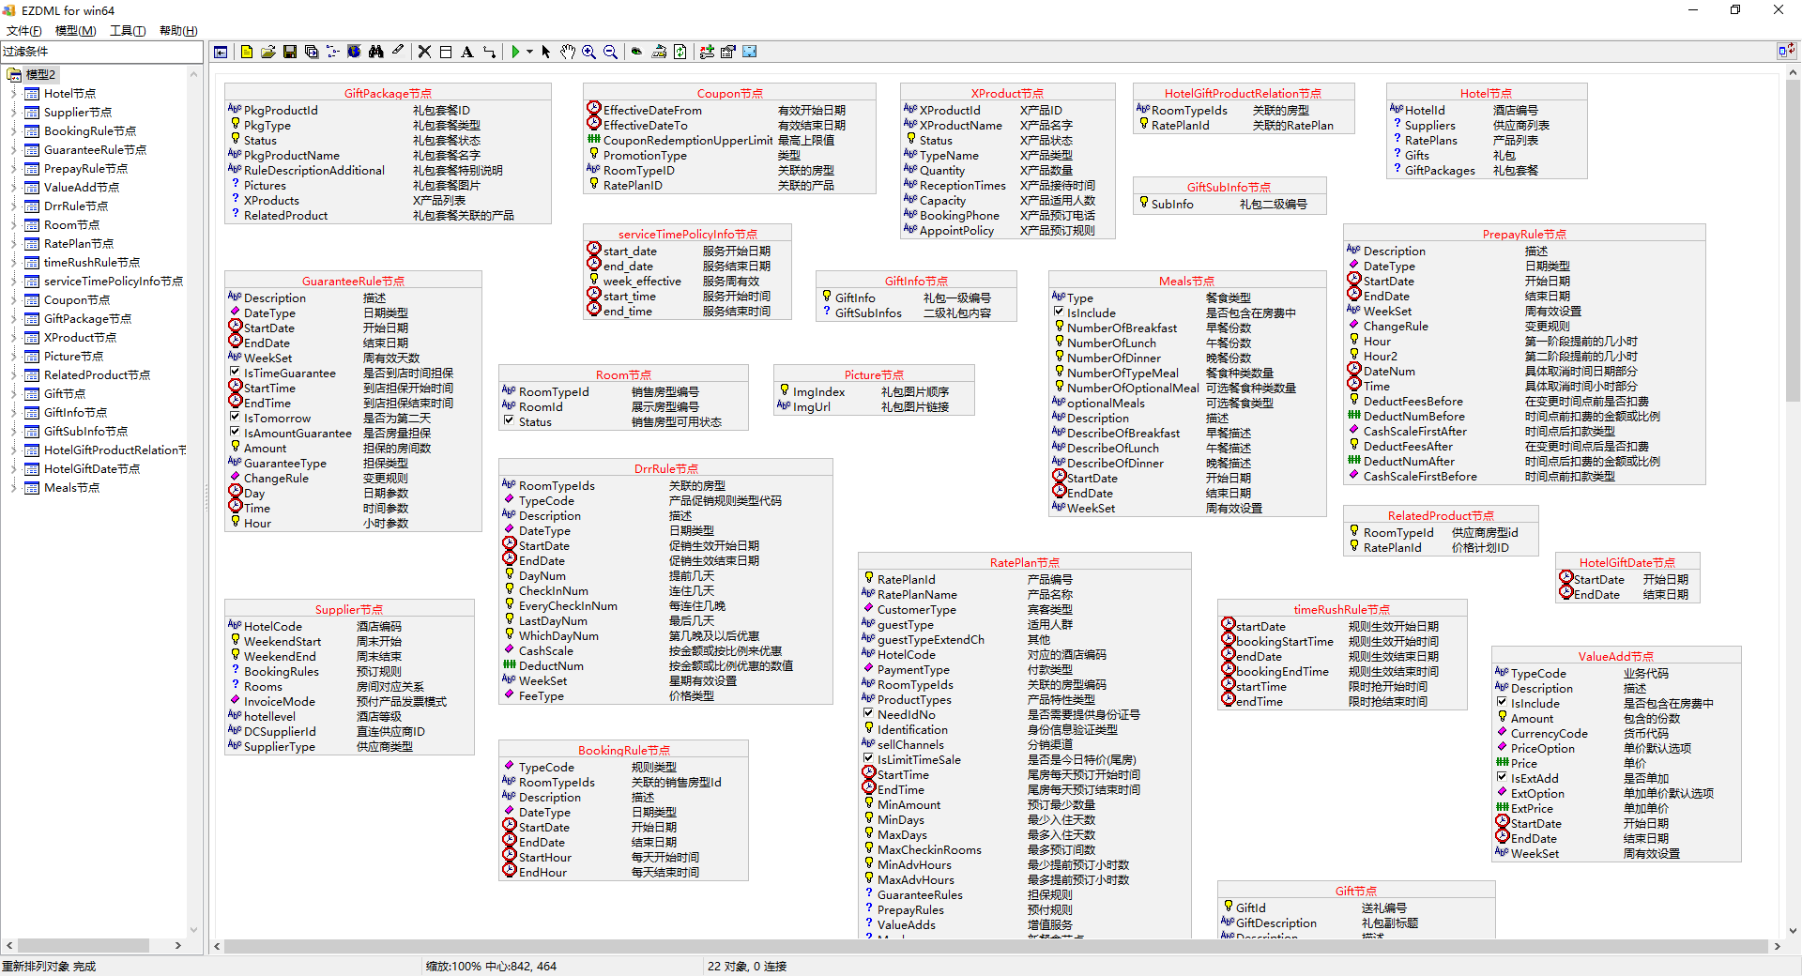Screen dimensions: 1802x976
Task: Click the refresh document icon
Action: click(x=680, y=52)
